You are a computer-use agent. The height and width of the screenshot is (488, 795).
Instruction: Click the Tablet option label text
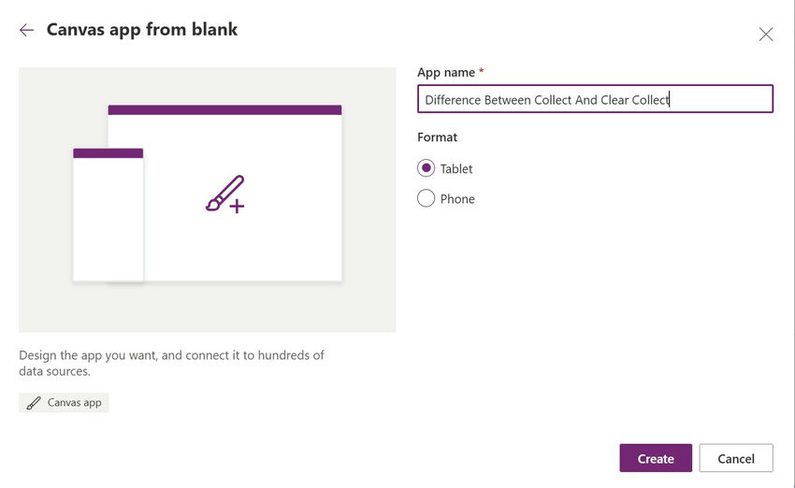(456, 168)
